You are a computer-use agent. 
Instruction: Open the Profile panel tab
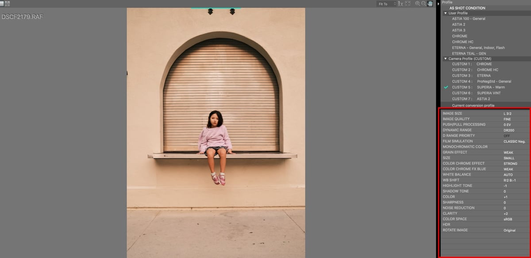click(x=447, y=2)
